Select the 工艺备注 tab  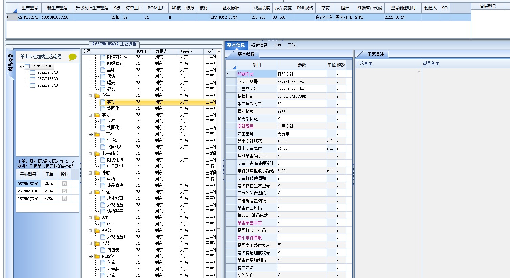pos(376,54)
